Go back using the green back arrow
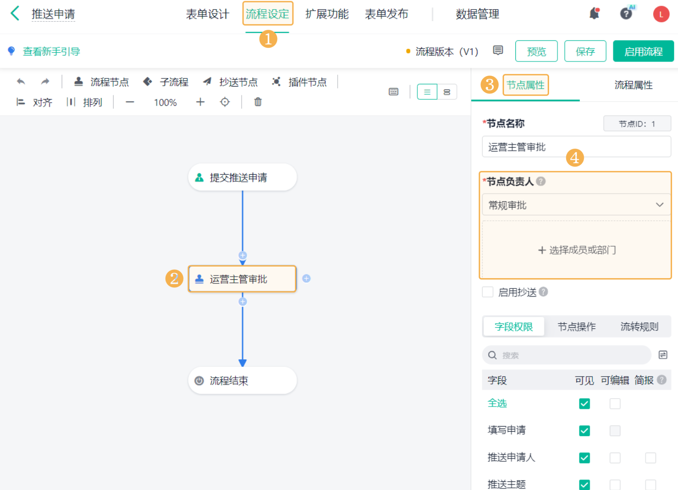Screen dimensions: 678x490 click(x=15, y=13)
